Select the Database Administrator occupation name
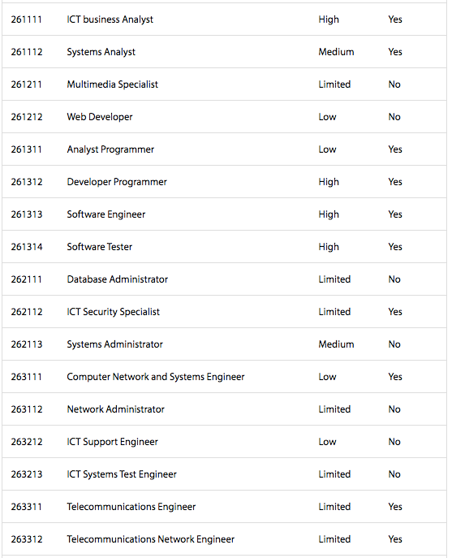Screen dimensions: 452x558 [x=118, y=279]
